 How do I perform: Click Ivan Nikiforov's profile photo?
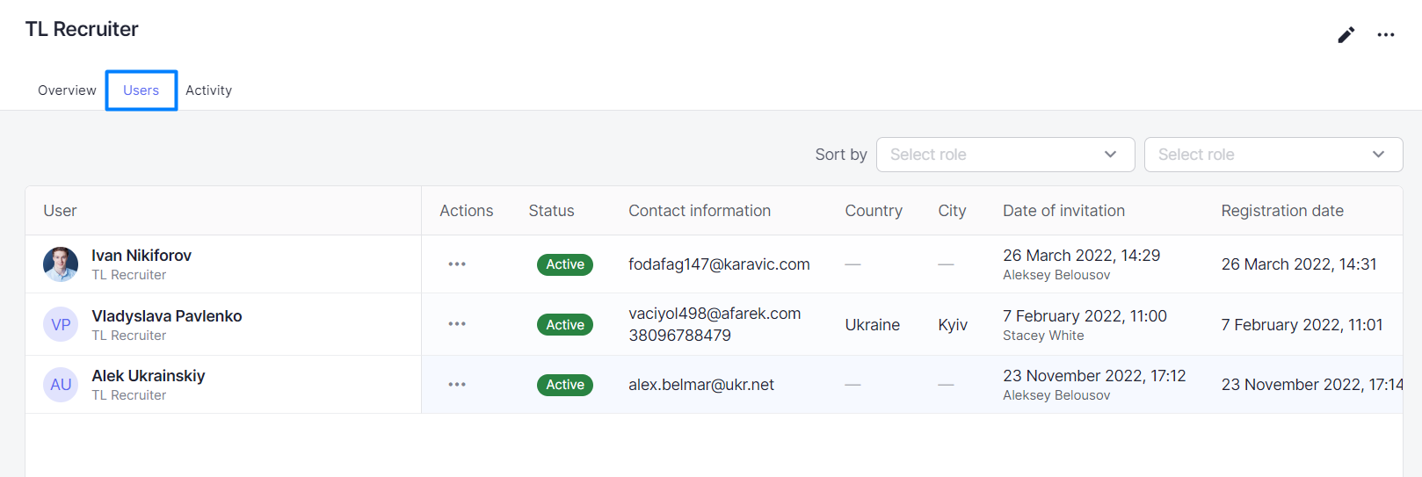(x=61, y=264)
